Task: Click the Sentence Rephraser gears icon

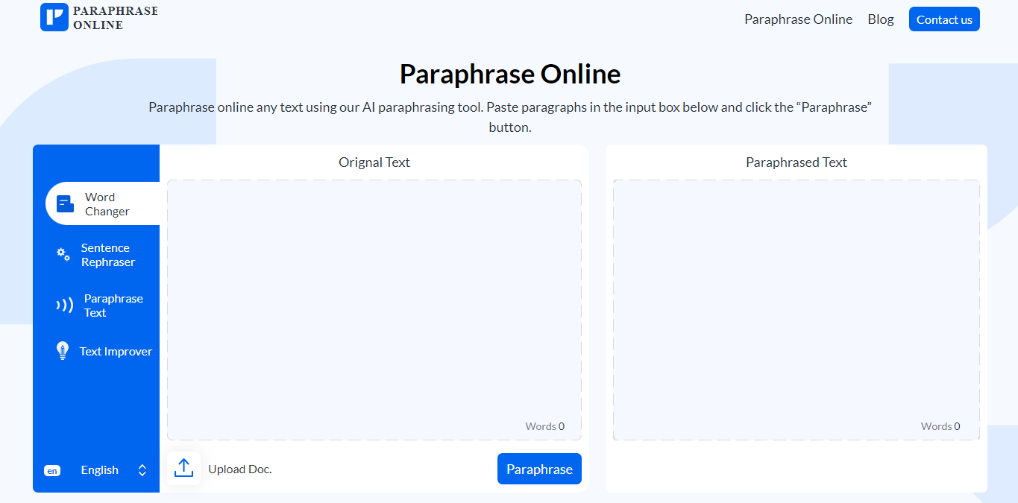Action: coord(63,254)
